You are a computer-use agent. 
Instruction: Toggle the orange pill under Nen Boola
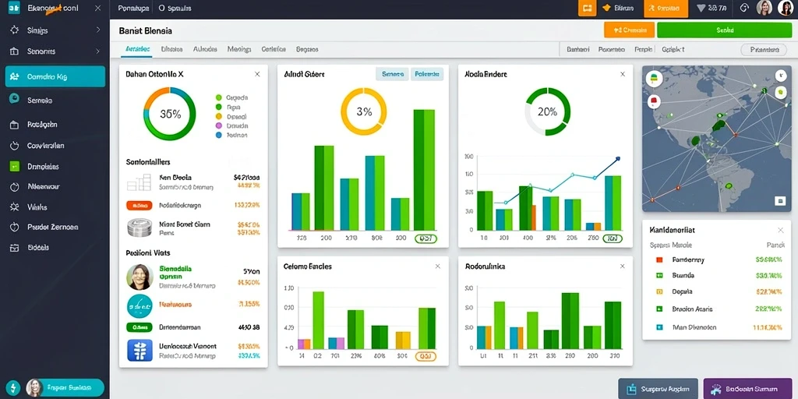tap(139, 206)
